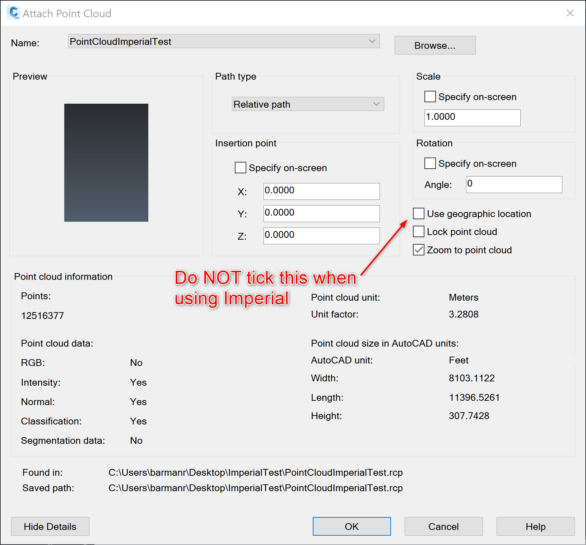Edit the Scale factor value
586x545 pixels.
point(472,117)
